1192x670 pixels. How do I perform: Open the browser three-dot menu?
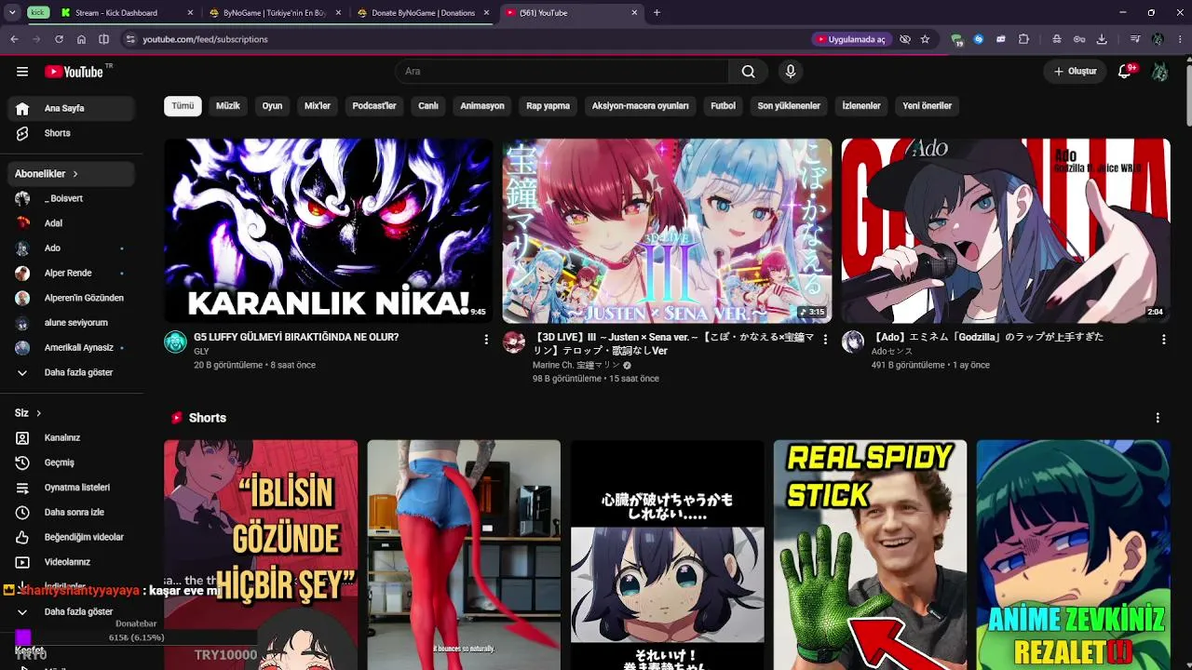point(1180,39)
